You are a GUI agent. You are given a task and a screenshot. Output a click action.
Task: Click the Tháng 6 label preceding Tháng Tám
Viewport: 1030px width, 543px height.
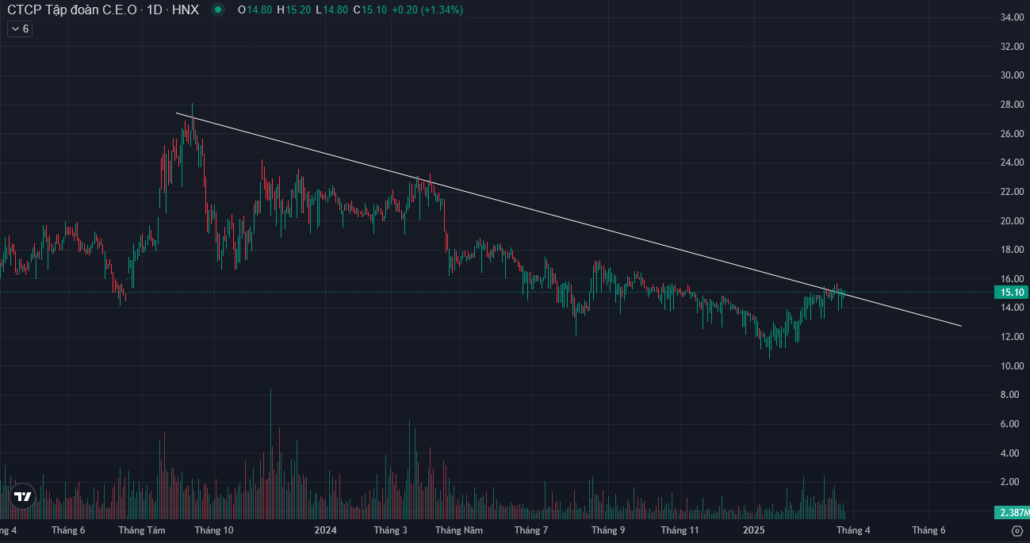tap(67, 530)
